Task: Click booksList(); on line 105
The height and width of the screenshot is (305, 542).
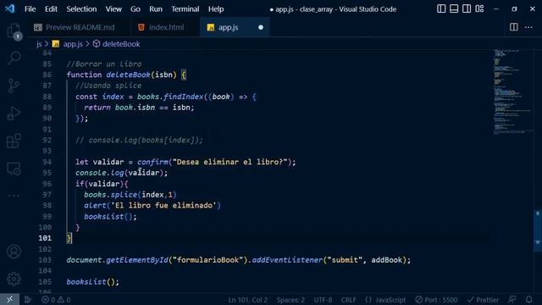Action: pyautogui.click(x=92, y=282)
